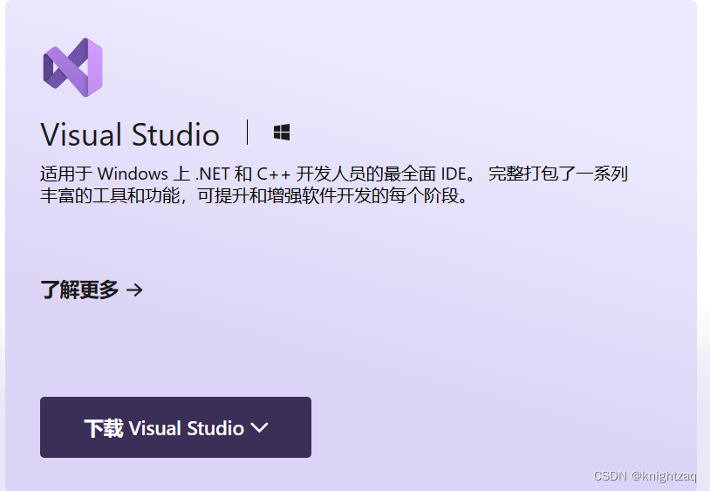710x491 pixels.
Task: Click the purple Visual Studio logo
Action: tap(73, 67)
